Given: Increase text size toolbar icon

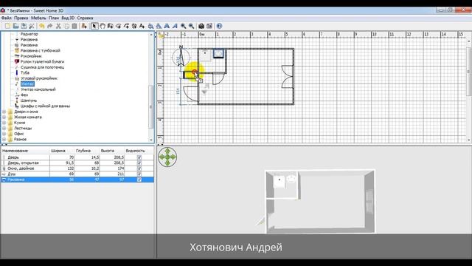Looking at the screenshot, I should pyautogui.click(x=150, y=27).
